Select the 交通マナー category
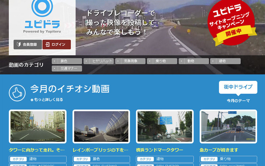The image size is (265, 166). pos(67,68)
